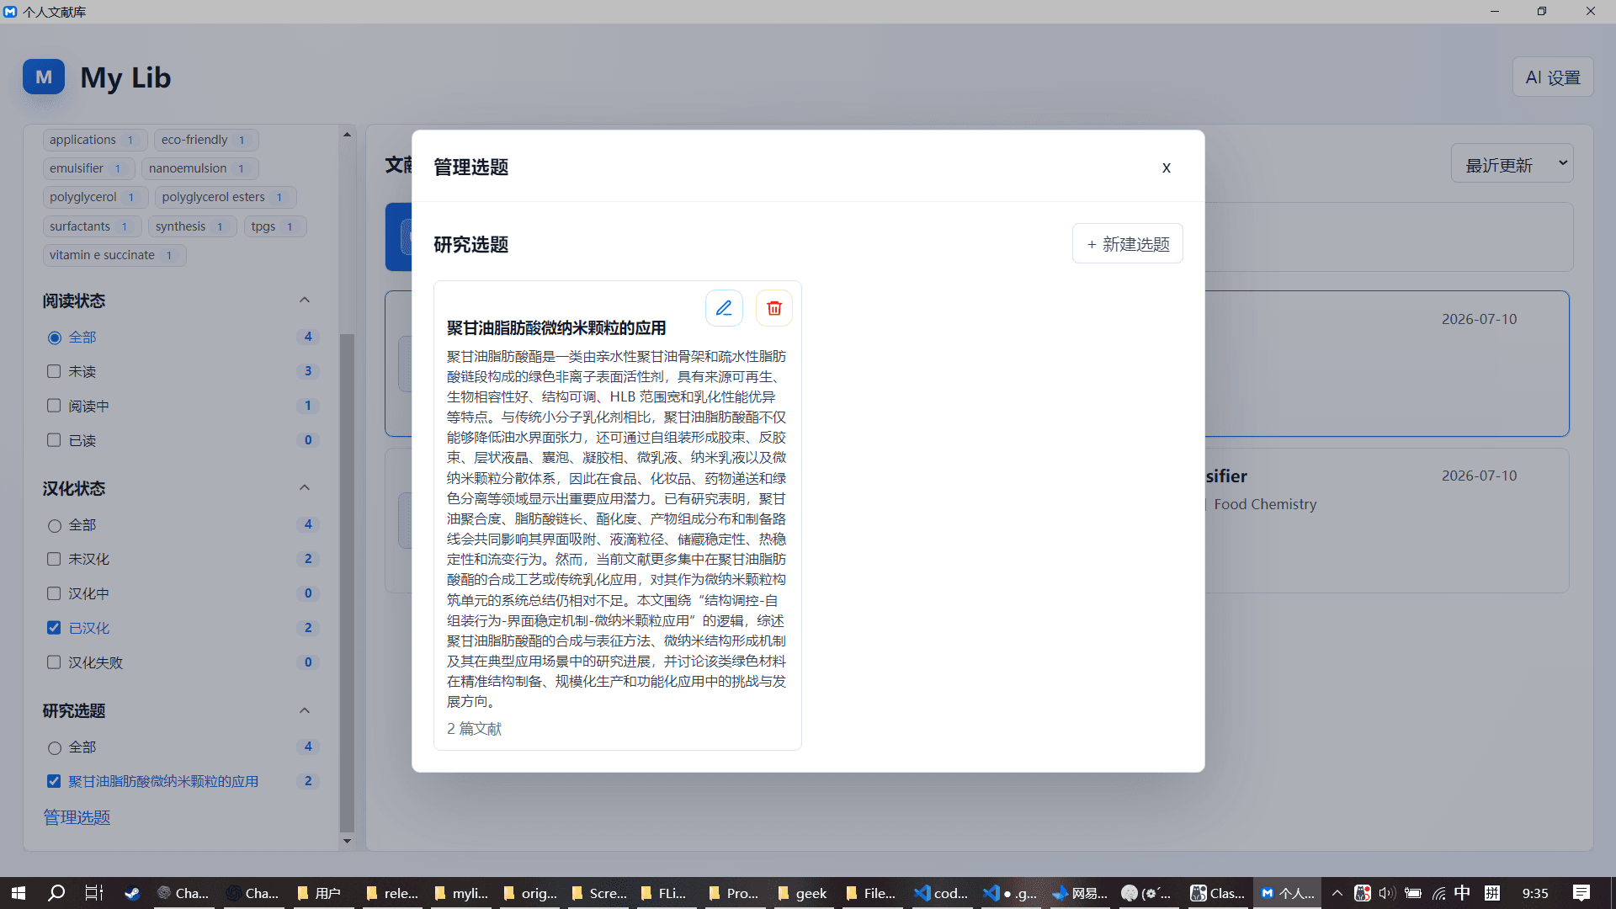Viewport: 1616px width, 909px height.
Task: Create a new topic via 新建选题 button
Action: 1128,244
